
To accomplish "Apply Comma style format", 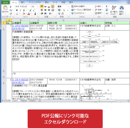I will tap(68, 10).
